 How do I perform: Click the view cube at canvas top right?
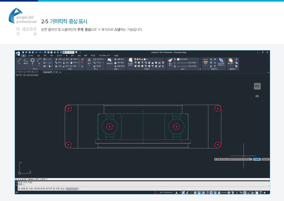click(257, 86)
